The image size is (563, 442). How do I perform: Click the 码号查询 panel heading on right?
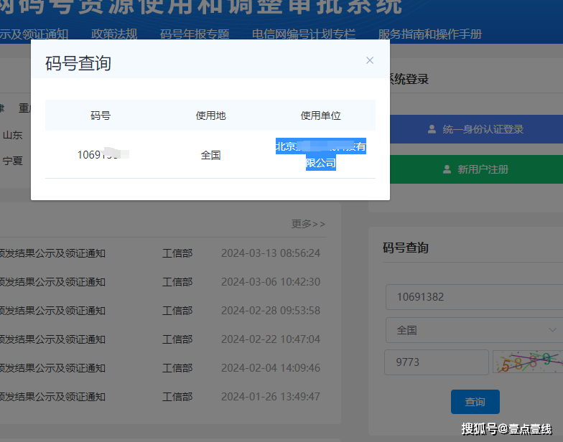(405, 248)
